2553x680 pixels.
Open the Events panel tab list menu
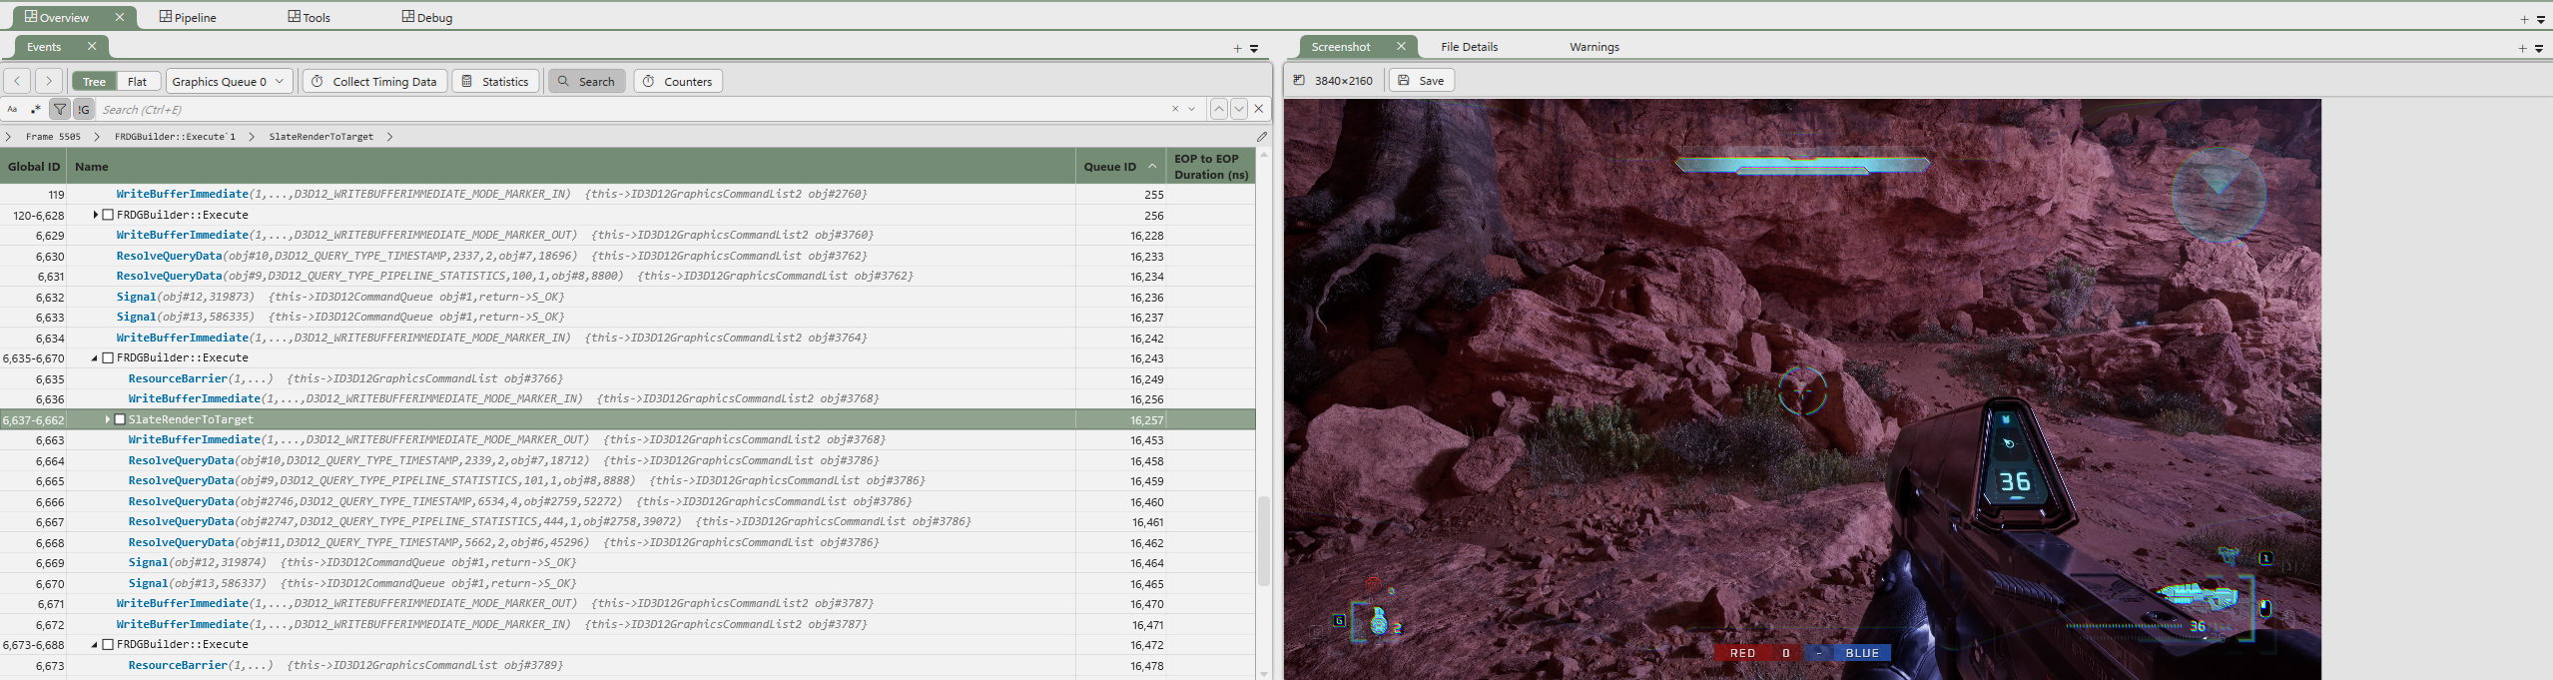coord(1254,48)
